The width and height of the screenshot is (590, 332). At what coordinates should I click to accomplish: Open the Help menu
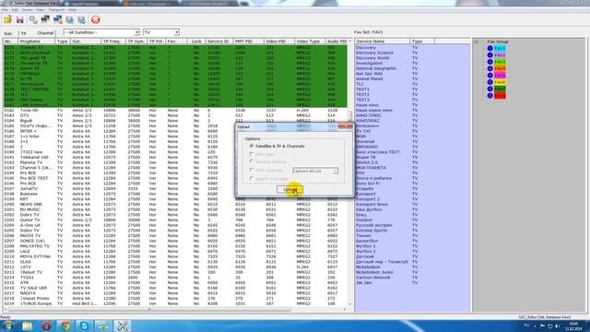click(72, 9)
